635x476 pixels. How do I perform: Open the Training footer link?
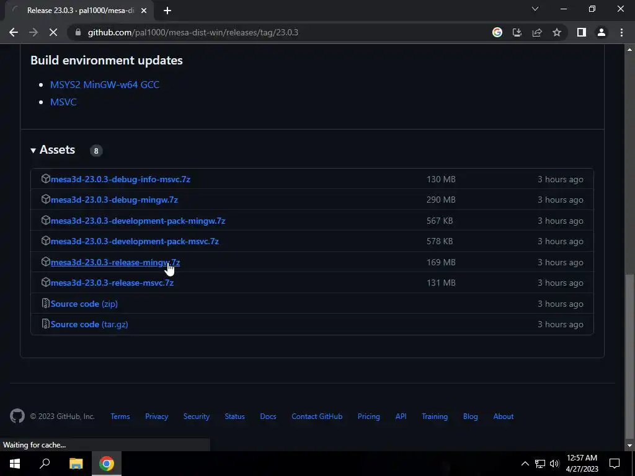(435, 416)
